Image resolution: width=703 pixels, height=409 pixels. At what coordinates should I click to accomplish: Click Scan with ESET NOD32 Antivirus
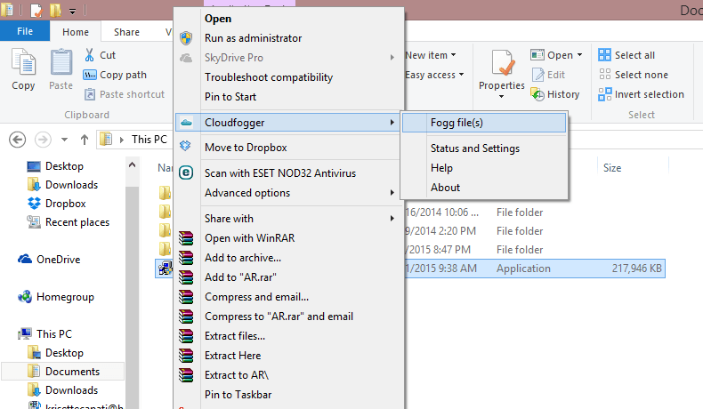coord(279,173)
